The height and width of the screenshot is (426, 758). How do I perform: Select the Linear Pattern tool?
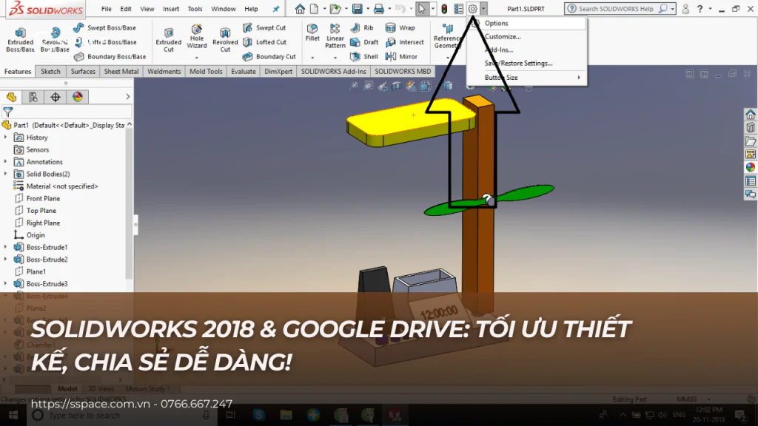click(335, 35)
